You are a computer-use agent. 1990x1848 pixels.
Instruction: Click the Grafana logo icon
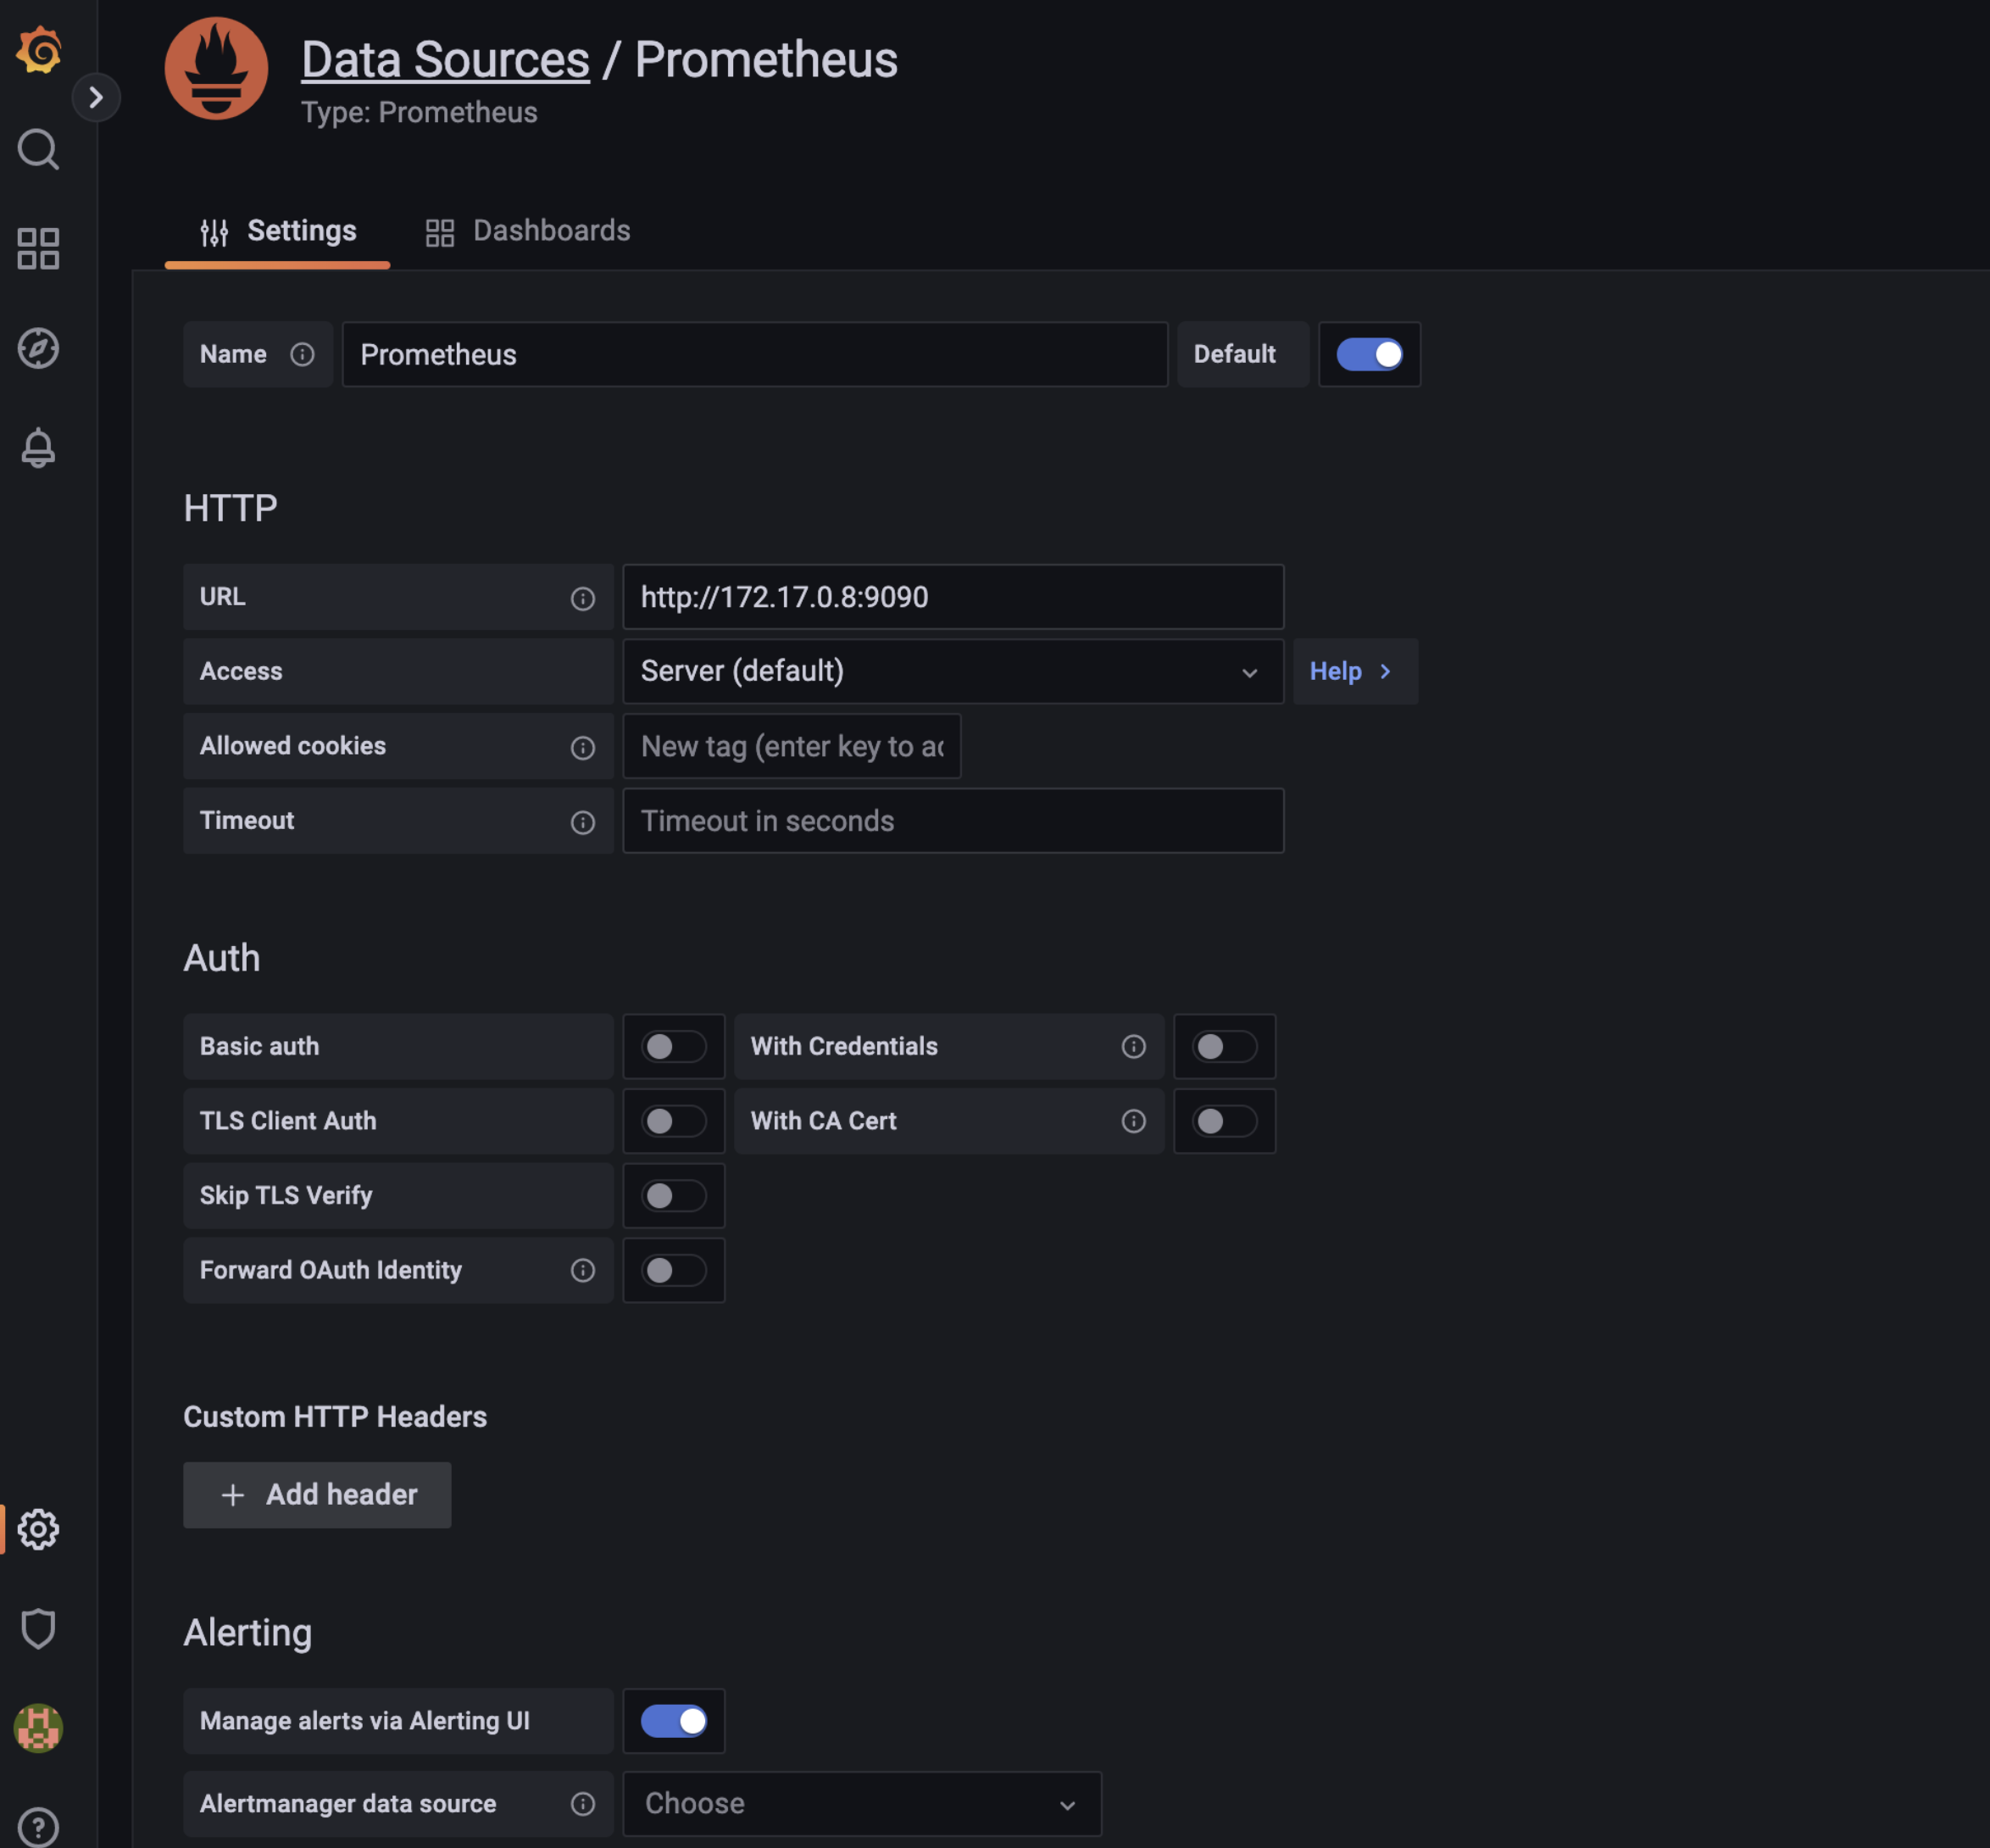[x=39, y=50]
